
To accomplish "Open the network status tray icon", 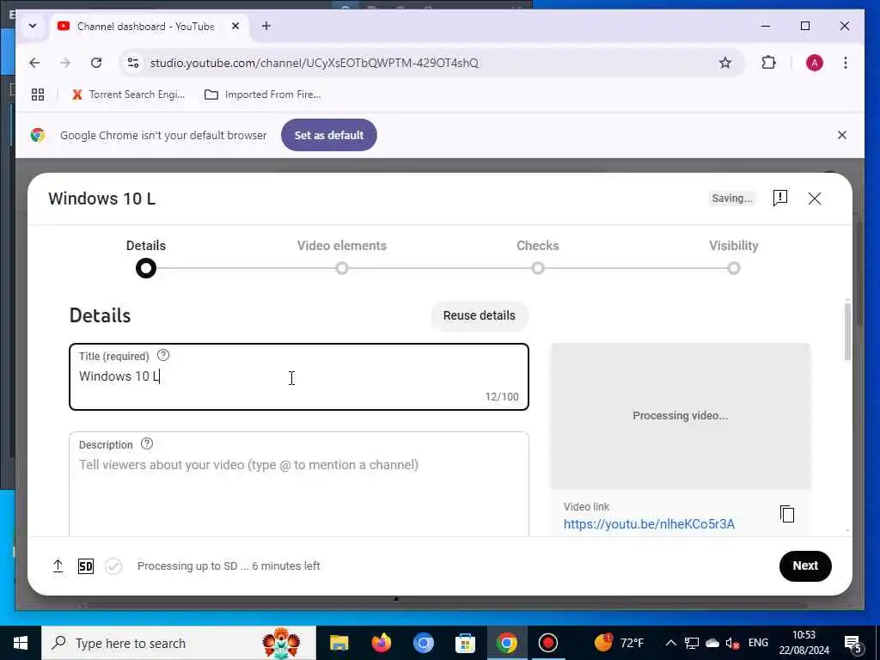I will tap(692, 643).
